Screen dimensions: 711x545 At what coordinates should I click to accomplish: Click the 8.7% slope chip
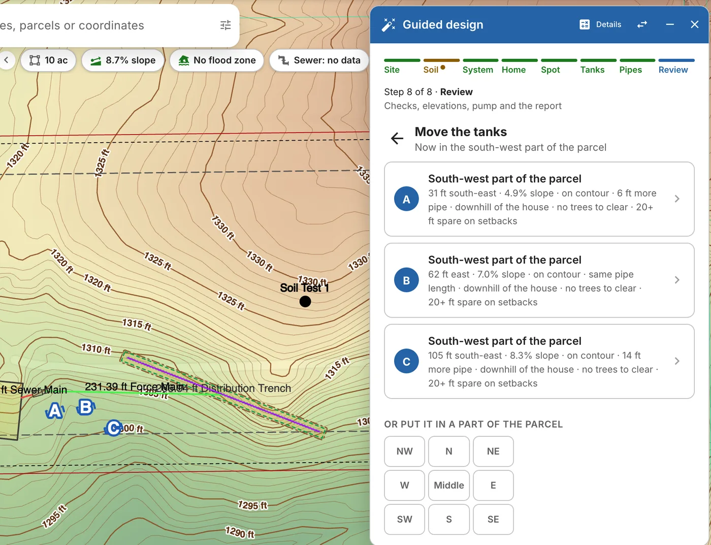pyautogui.click(x=123, y=60)
